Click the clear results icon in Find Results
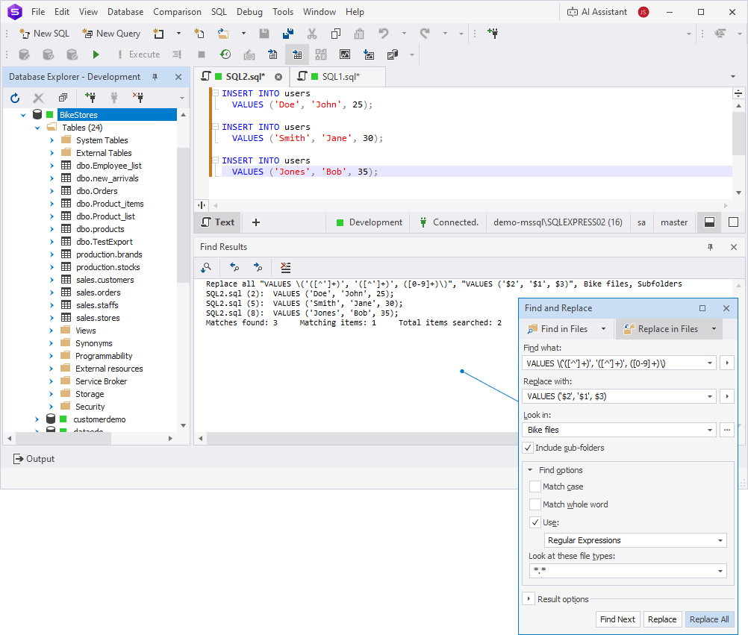The width and height of the screenshot is (748, 635). pos(285,267)
